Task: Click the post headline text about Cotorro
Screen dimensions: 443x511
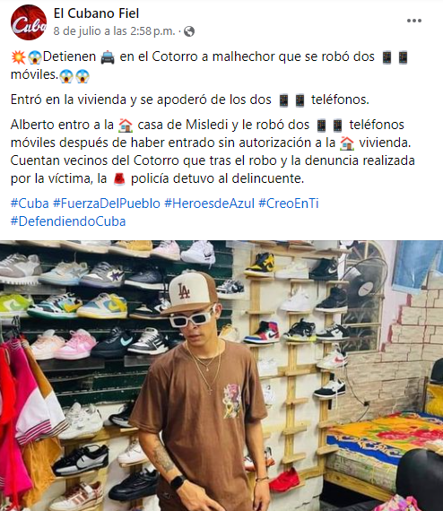Action: (209, 65)
